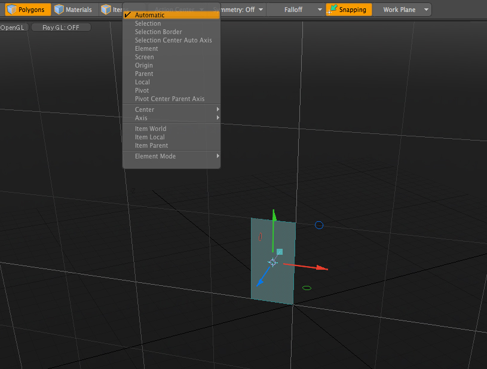The width and height of the screenshot is (487, 369).
Task: Click the OpenGL viewport button
Action: point(14,27)
